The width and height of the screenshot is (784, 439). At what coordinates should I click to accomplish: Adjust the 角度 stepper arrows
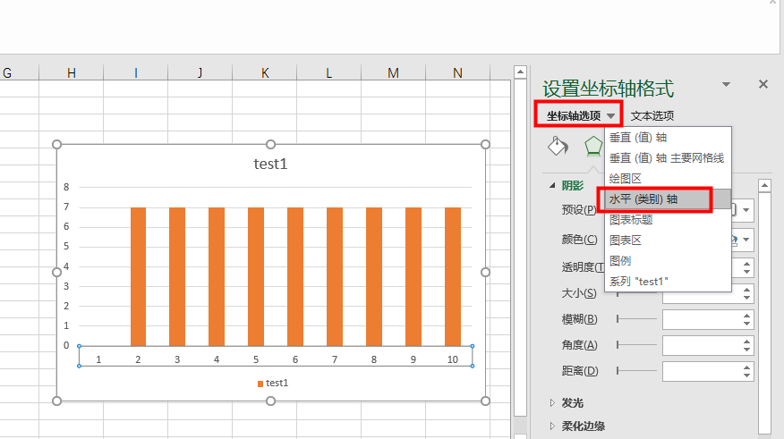point(746,345)
